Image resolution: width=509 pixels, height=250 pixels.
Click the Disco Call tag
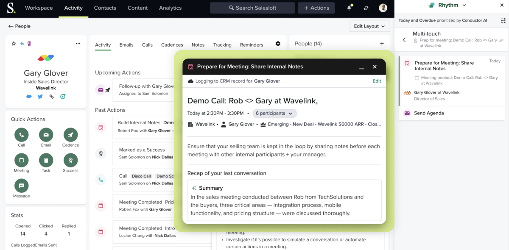141,176
